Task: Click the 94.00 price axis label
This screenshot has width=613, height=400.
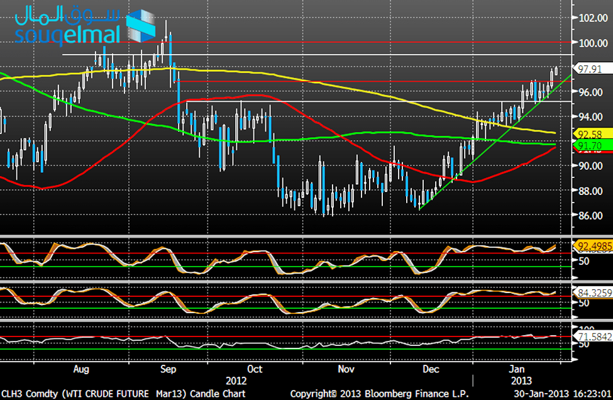Action: tap(590, 116)
